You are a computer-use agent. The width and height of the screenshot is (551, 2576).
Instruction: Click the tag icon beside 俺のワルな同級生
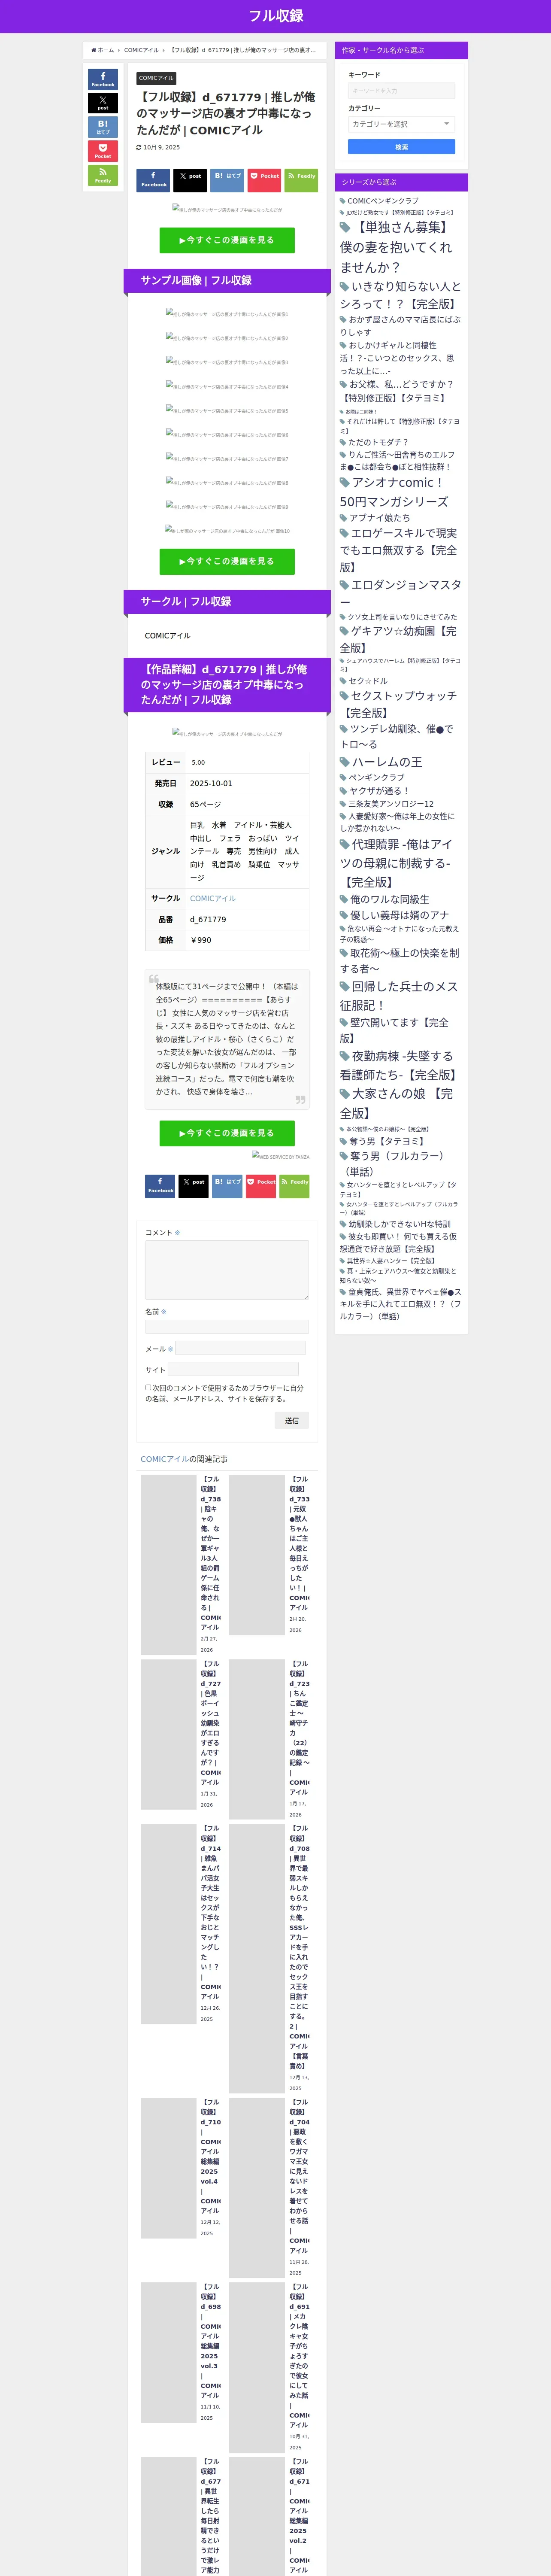(x=344, y=900)
